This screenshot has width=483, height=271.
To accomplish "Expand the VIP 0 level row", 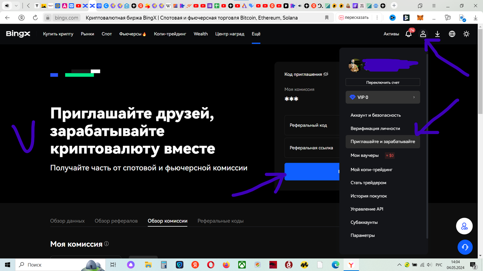I will tap(383, 97).
